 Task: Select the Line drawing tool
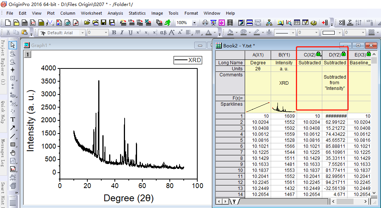coord(13,136)
